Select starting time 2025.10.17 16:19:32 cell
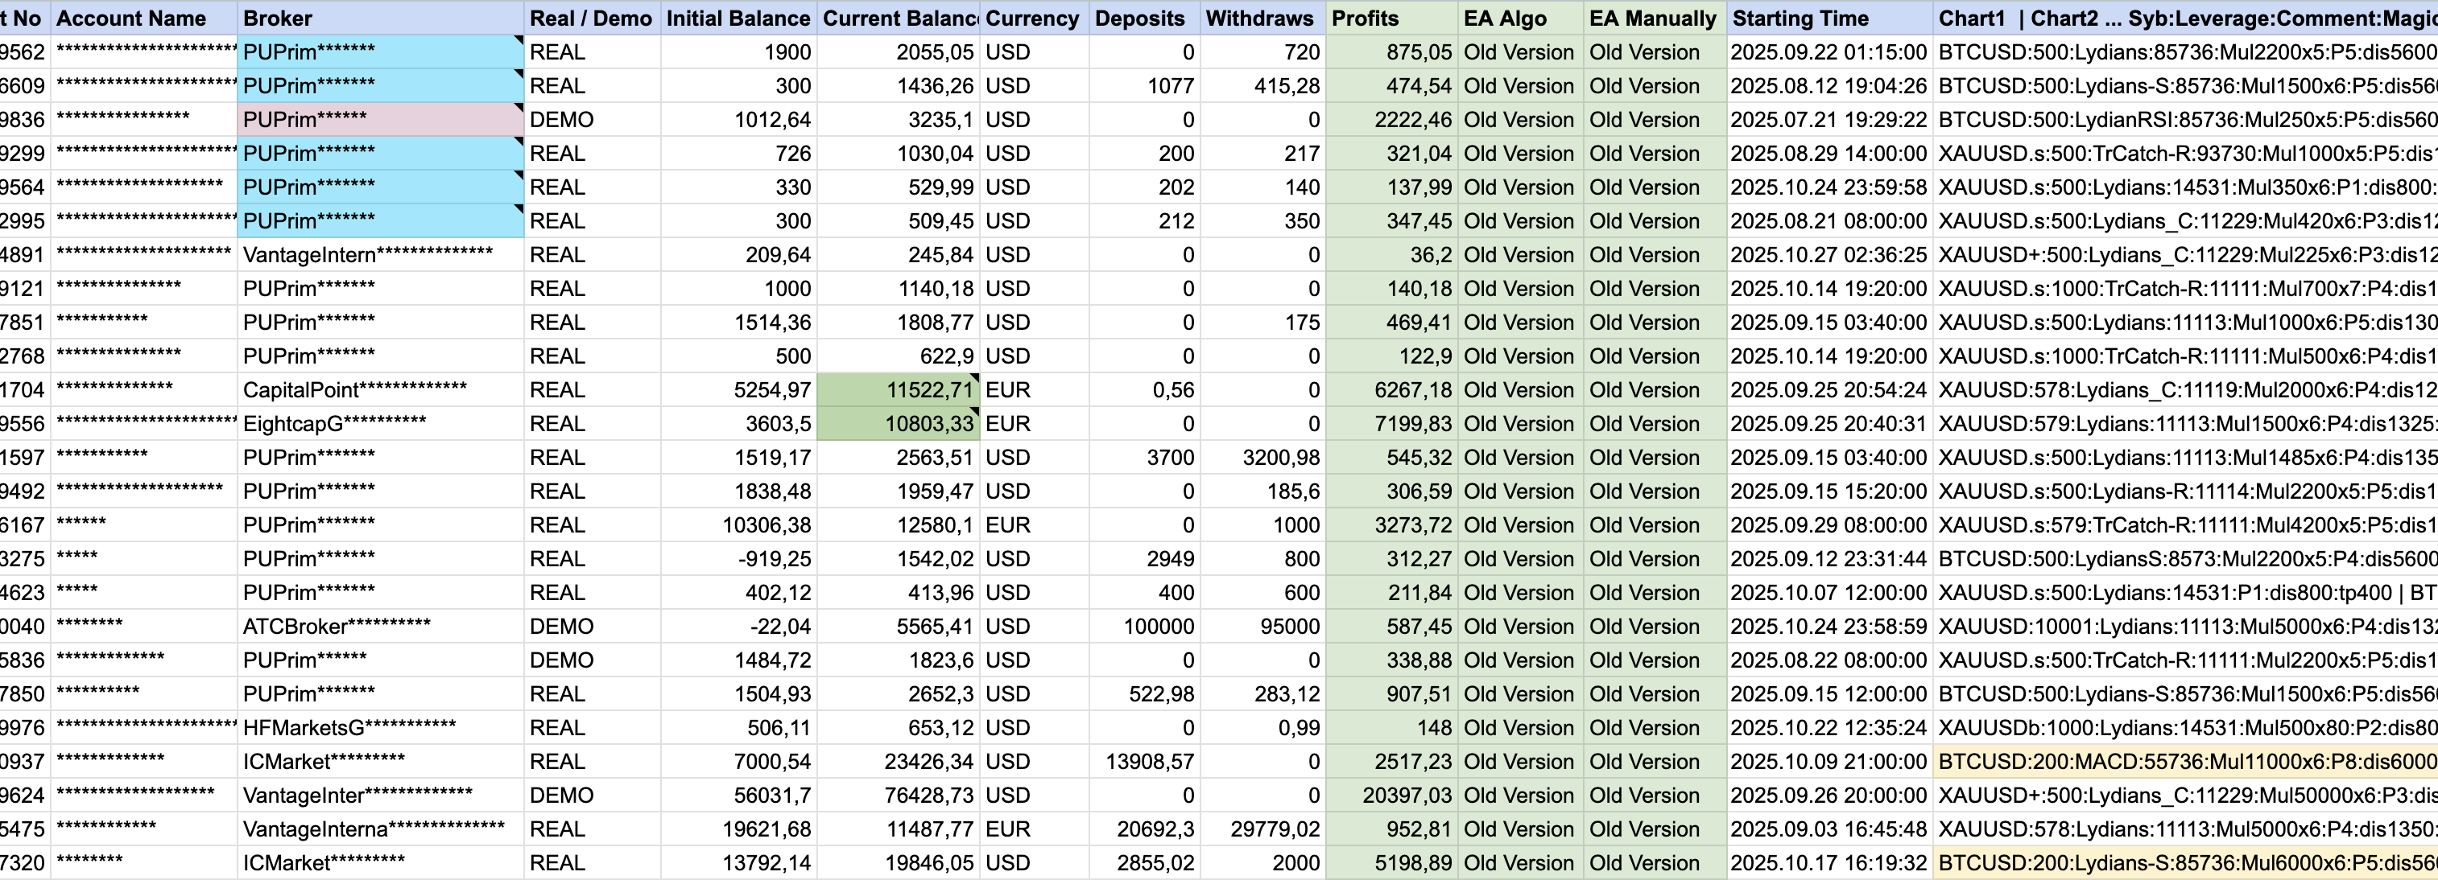This screenshot has height=880, width=2438. [1828, 863]
